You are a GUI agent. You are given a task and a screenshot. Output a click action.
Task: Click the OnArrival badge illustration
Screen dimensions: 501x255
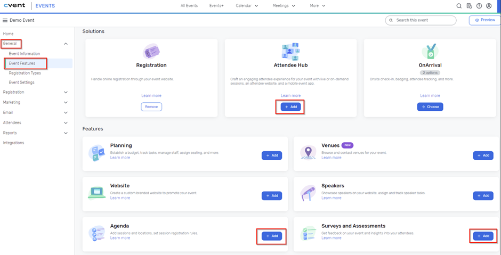click(x=430, y=52)
